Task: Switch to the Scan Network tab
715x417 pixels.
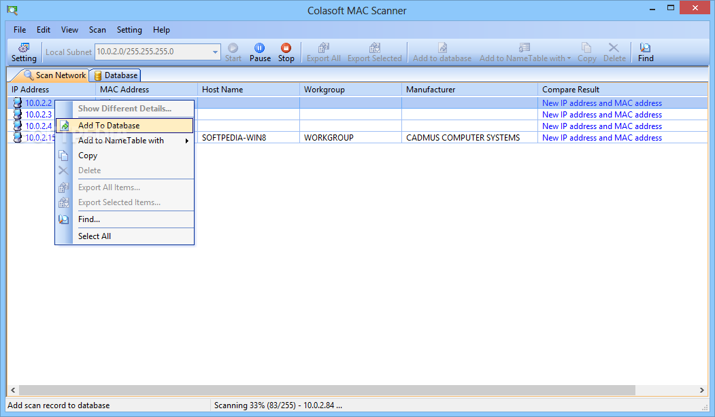Action: click(x=54, y=75)
